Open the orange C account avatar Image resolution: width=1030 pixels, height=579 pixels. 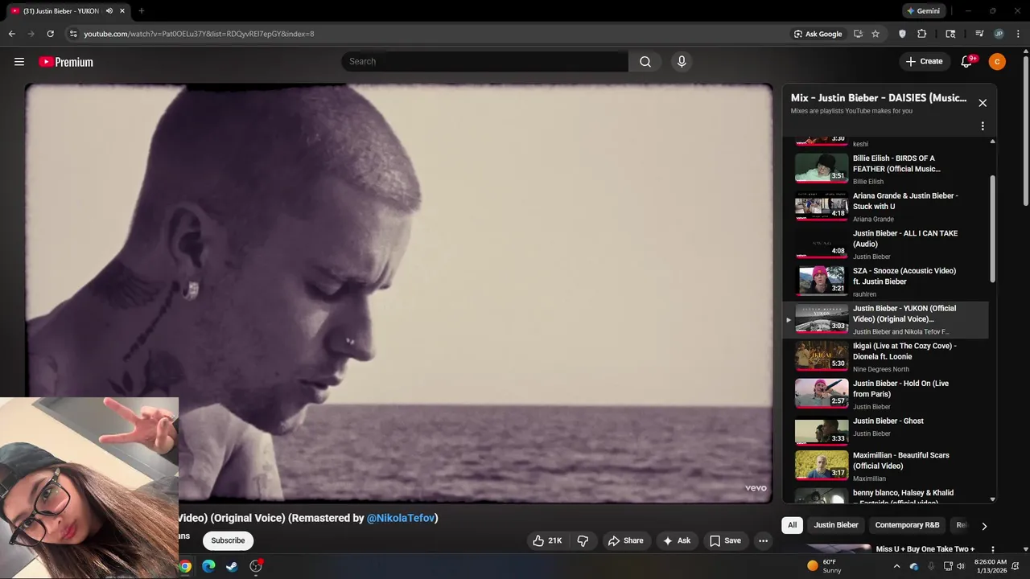(x=997, y=62)
